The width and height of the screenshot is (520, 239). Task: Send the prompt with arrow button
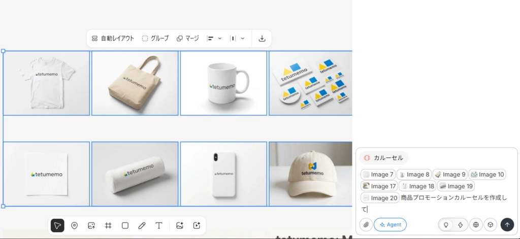(507, 225)
